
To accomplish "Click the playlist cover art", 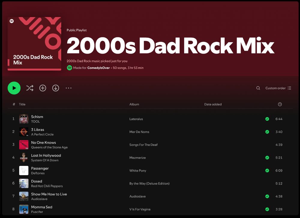I will click(x=34, y=44).
